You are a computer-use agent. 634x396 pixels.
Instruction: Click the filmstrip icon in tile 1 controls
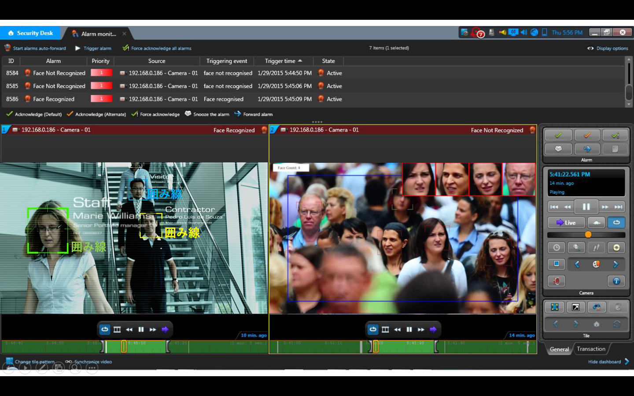coord(117,329)
